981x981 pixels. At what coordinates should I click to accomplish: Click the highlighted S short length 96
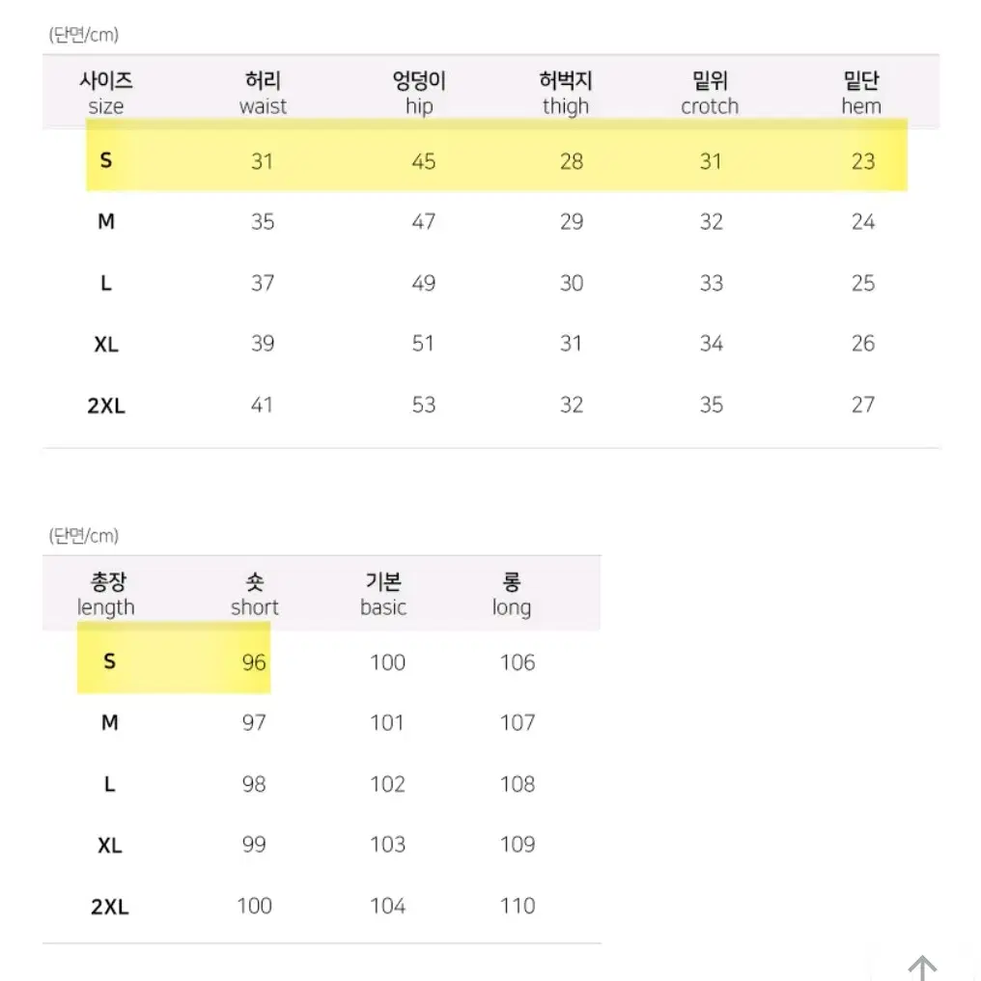pyautogui.click(x=254, y=662)
